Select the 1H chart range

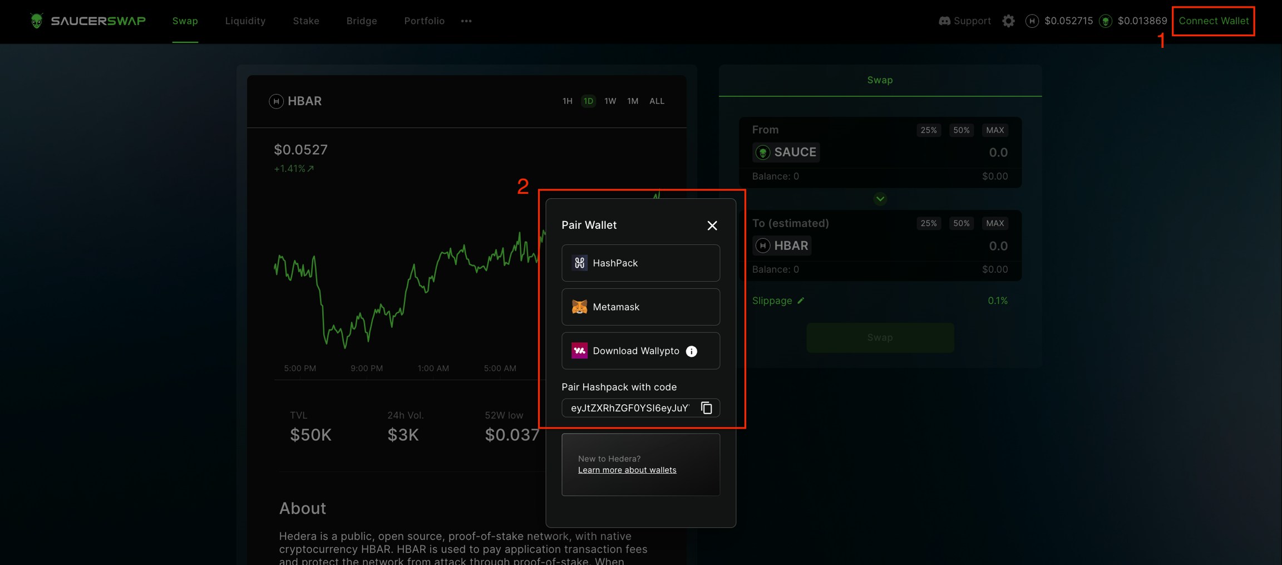coord(567,101)
